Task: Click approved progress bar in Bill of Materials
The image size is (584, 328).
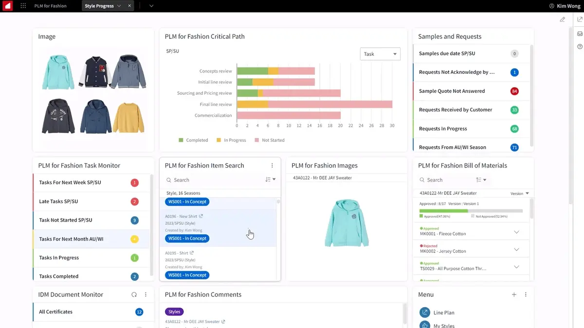Action: 443,211
